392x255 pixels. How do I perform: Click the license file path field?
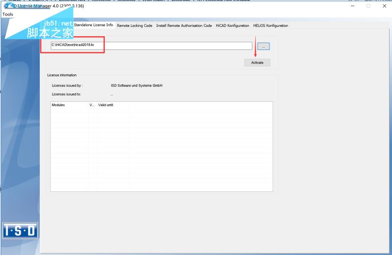[x=151, y=46]
